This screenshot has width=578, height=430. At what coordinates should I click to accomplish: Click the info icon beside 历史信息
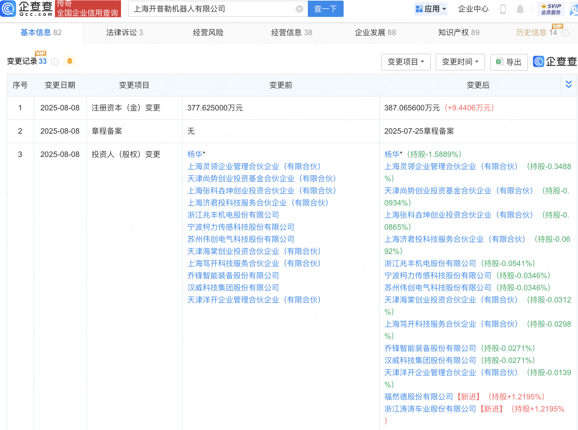pyautogui.click(x=565, y=33)
